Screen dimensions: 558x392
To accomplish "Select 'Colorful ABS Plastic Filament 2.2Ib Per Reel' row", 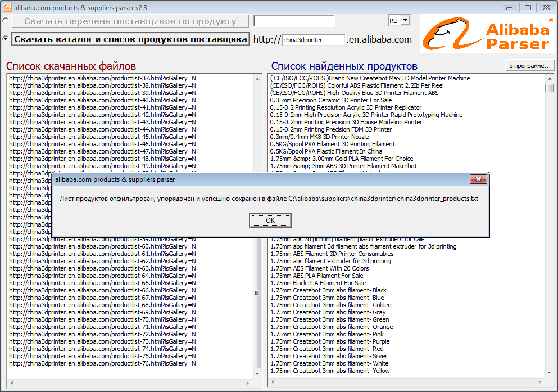I will coord(357,85).
